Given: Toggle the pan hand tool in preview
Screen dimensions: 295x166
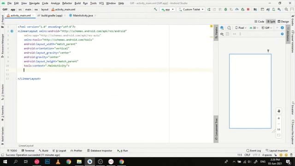Looking at the screenshot, I should (x=279, y=111).
